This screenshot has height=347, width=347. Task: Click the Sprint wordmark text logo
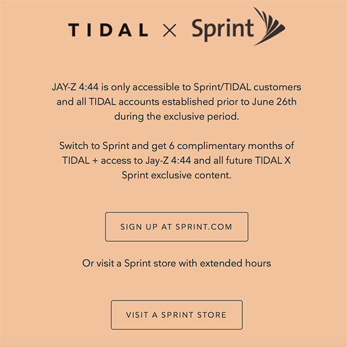click(222, 30)
